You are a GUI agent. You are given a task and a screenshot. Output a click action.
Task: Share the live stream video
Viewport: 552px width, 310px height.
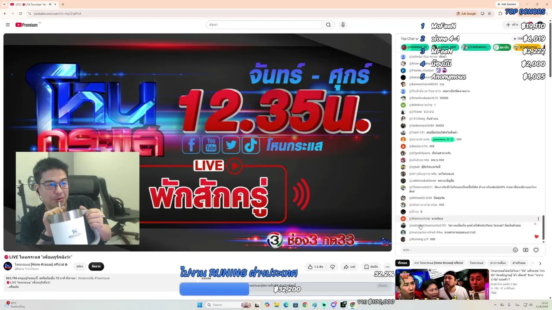pyautogui.click(x=349, y=267)
